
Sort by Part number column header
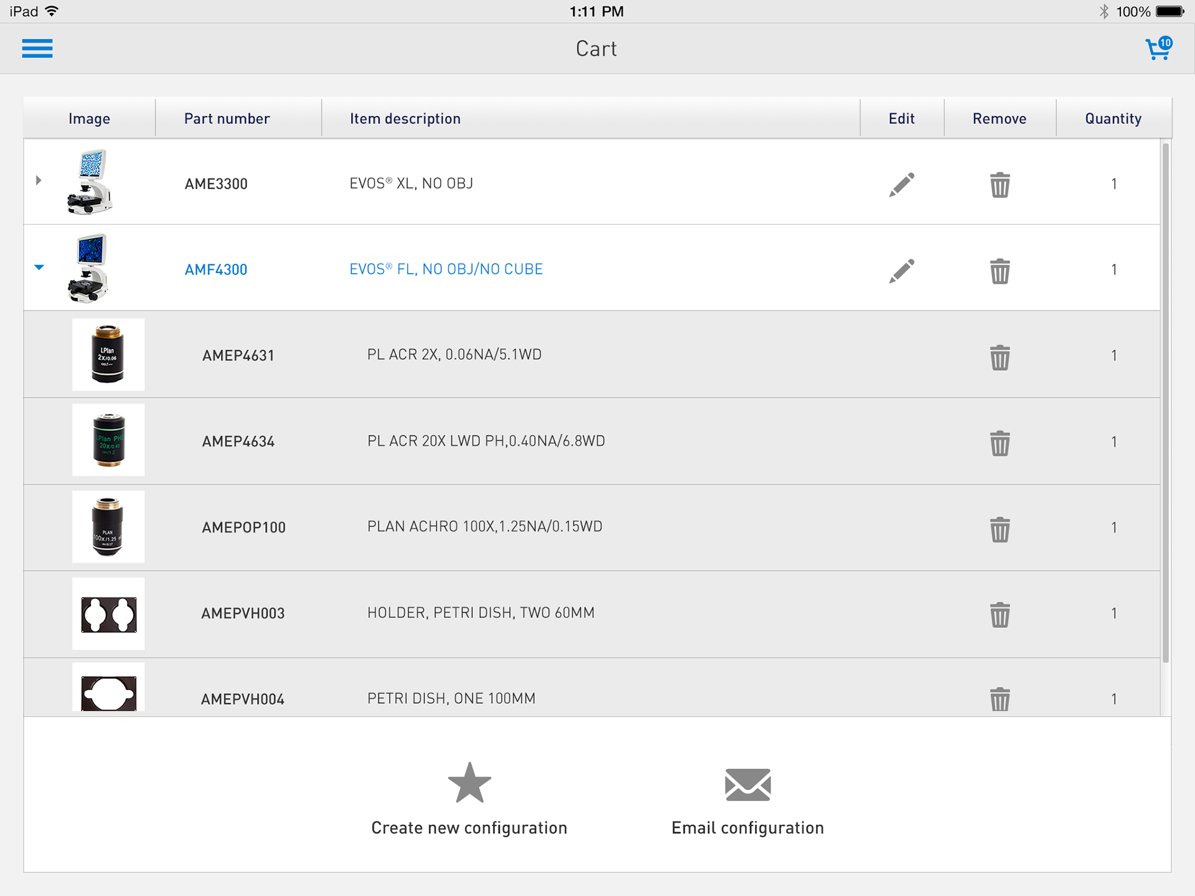(x=227, y=118)
